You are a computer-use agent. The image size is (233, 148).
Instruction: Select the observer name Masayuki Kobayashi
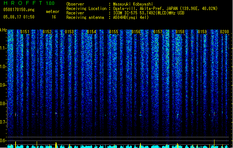pyautogui.click(x=133, y=4)
